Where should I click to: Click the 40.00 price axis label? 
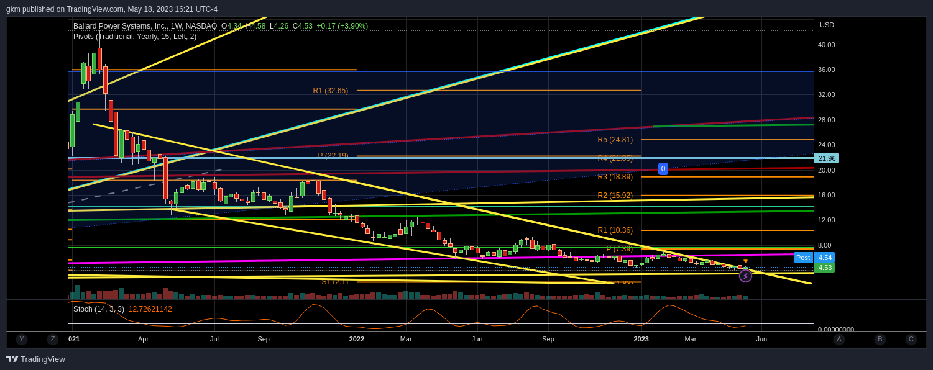[827, 45]
